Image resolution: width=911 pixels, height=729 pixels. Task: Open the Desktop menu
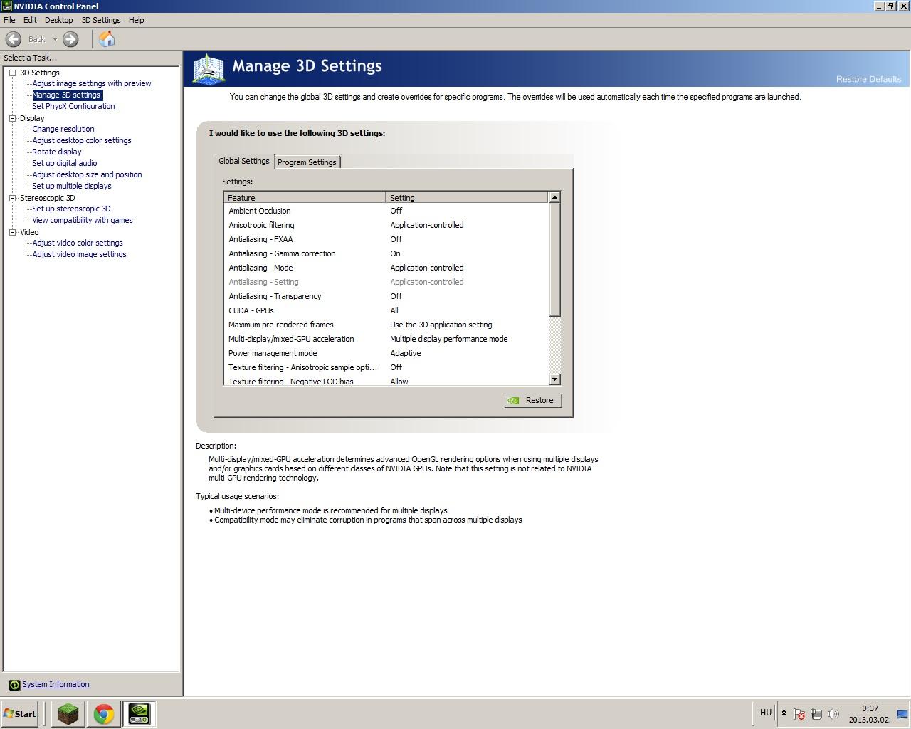(59, 20)
